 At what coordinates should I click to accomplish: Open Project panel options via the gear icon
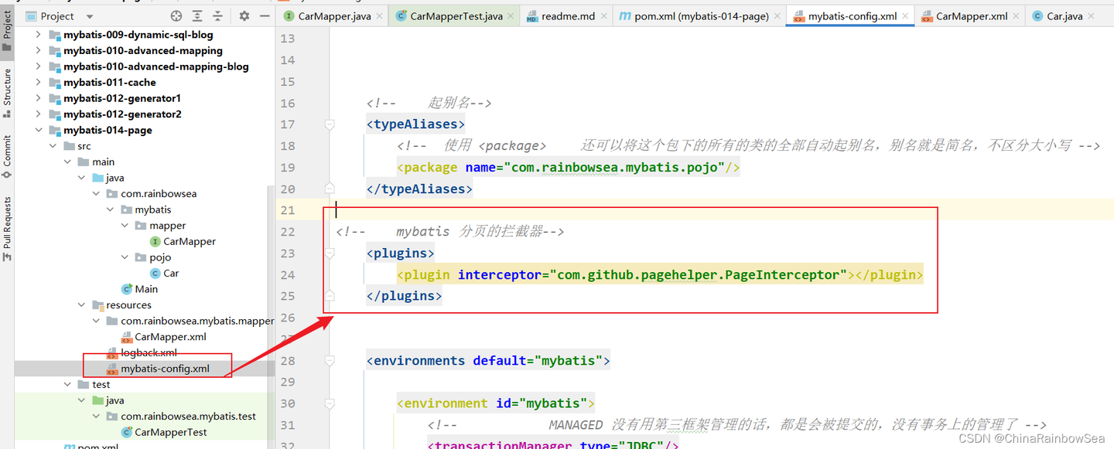[x=244, y=15]
